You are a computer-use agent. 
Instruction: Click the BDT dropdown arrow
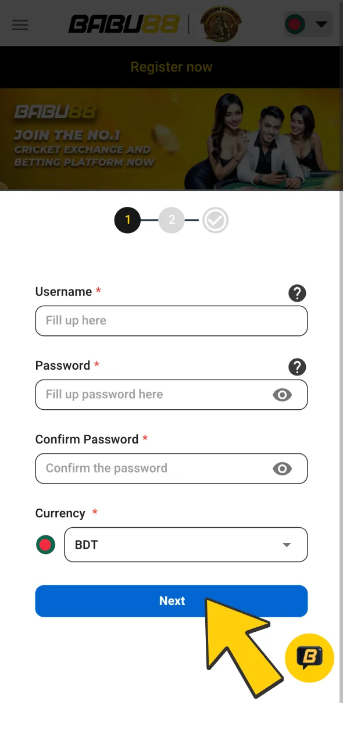click(x=286, y=545)
